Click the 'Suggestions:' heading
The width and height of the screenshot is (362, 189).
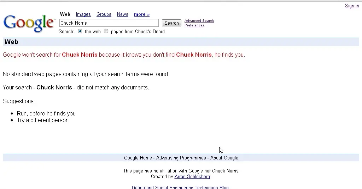19,101
